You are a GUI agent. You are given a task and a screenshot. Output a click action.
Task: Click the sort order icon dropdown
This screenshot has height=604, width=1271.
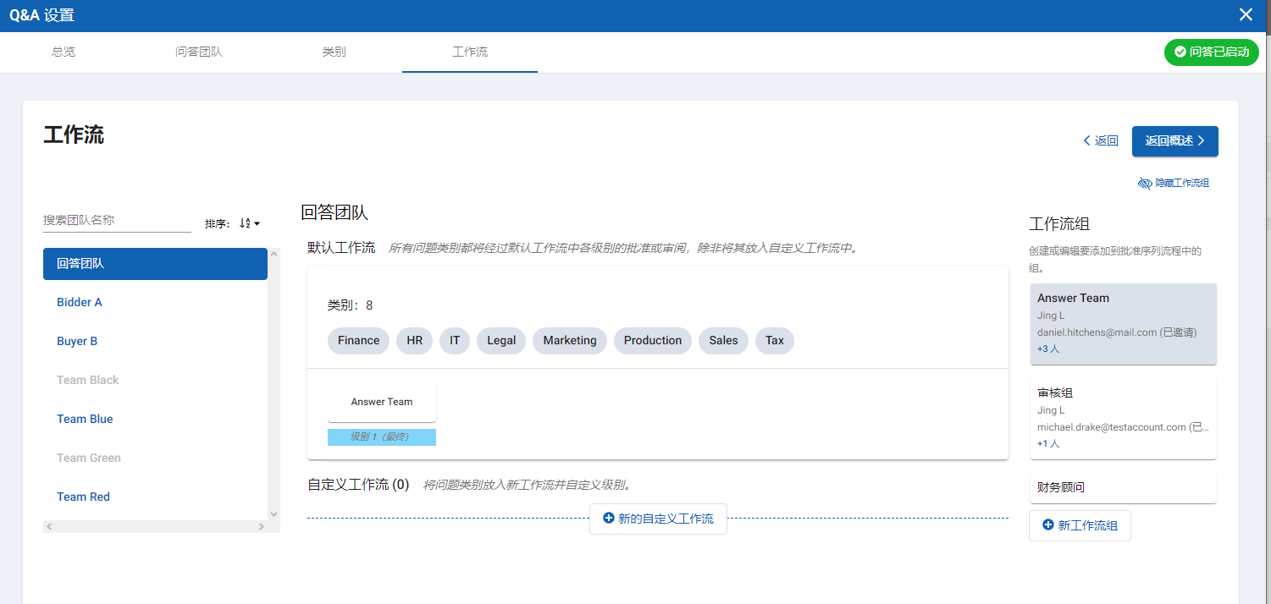[250, 223]
